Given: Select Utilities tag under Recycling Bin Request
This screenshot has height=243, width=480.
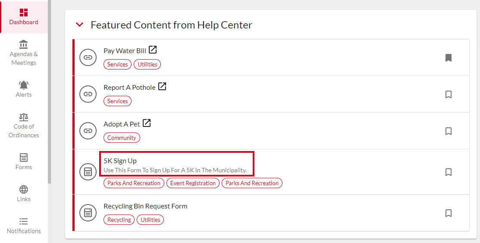Looking at the screenshot, I should pos(151,220).
